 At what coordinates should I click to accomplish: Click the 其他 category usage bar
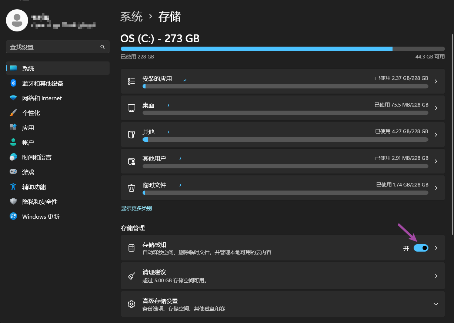coord(285,139)
